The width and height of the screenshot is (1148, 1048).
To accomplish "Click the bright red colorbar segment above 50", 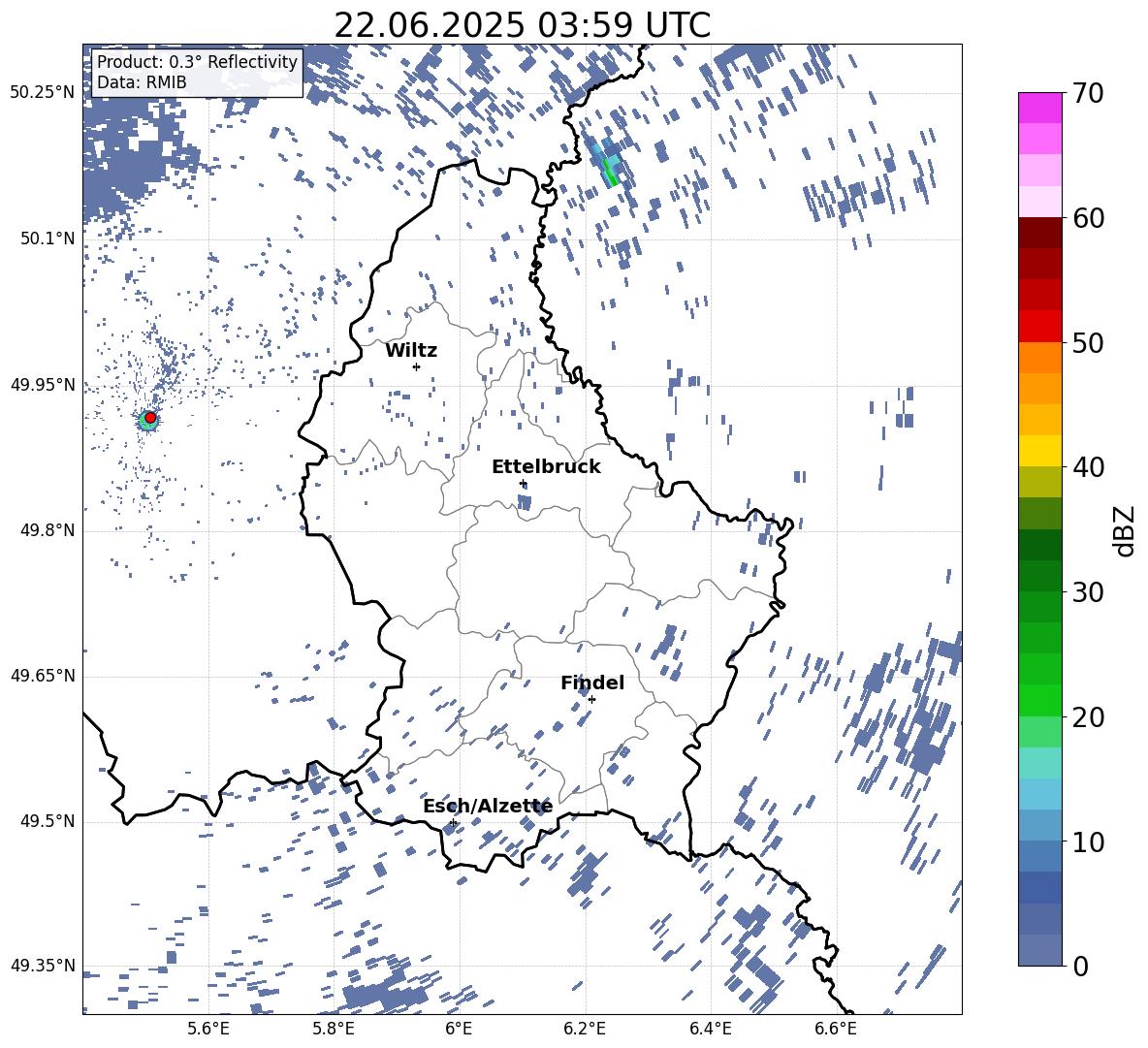I will tap(1040, 327).
